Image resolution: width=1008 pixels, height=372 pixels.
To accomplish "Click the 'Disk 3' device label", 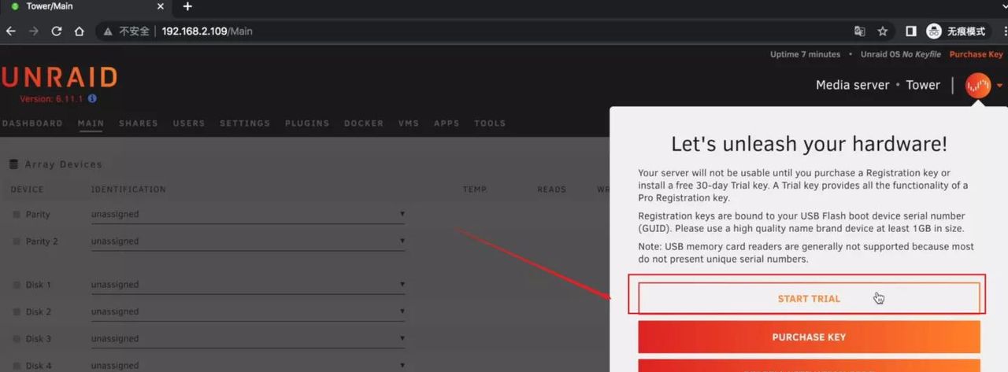I will pos(39,339).
